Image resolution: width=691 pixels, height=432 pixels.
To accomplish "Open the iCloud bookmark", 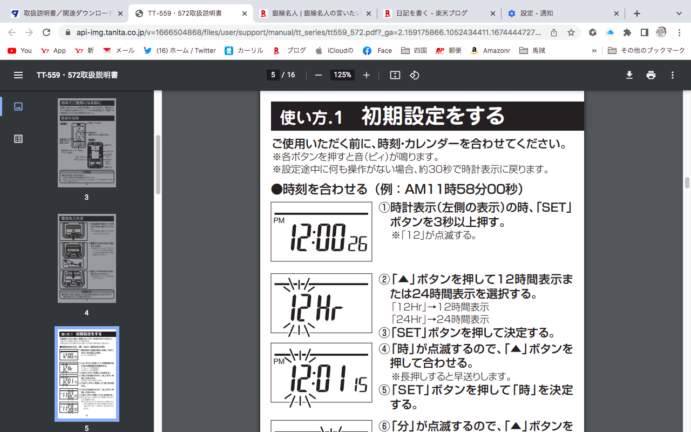I will pos(334,51).
